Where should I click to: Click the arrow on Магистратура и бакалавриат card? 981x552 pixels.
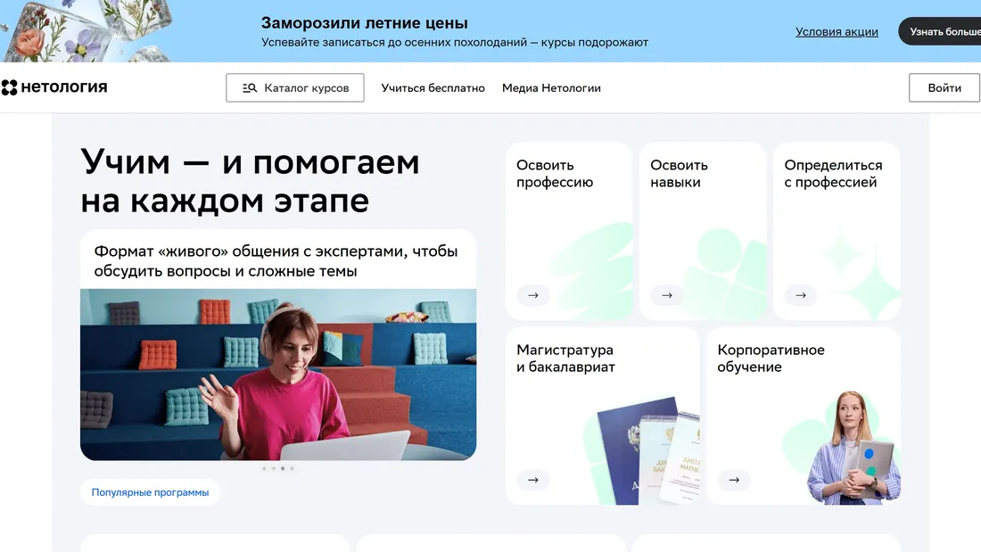(532, 480)
